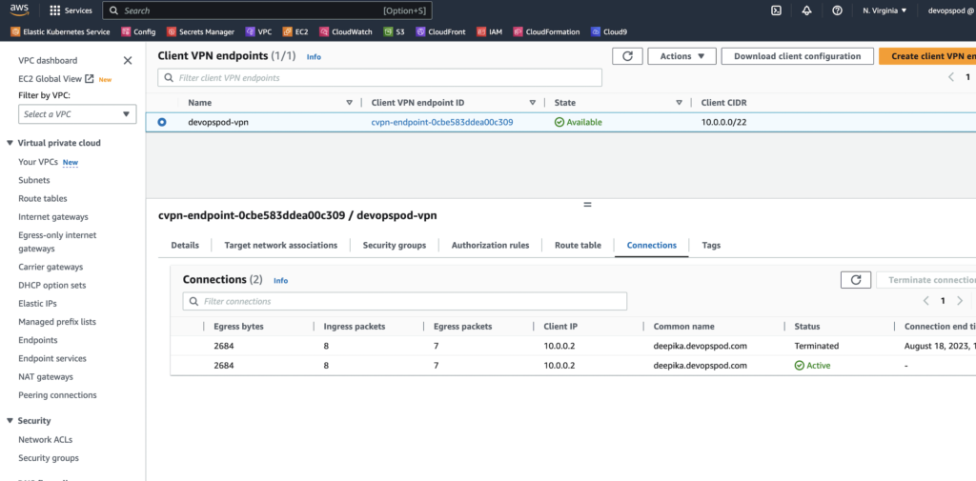976x481 pixels.
Task: Switch to Target network associations tab
Action: click(x=281, y=245)
